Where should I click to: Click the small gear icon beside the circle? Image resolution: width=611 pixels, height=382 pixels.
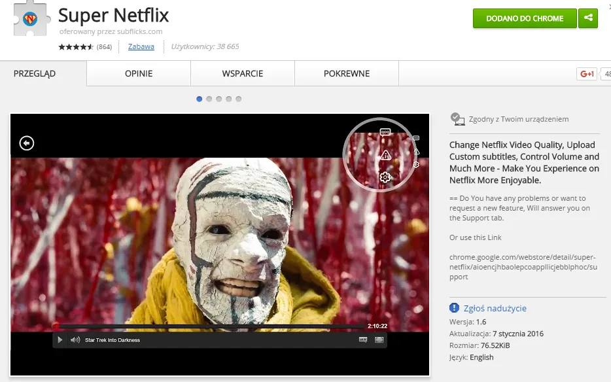[x=416, y=164]
